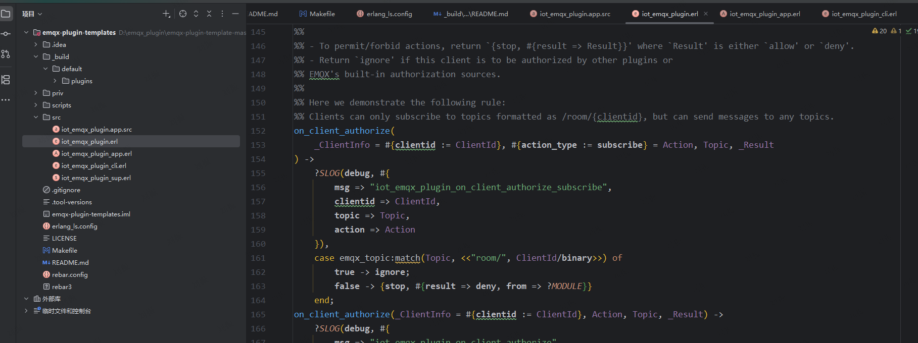Hide the project panel with minimize dash icon
Screen dimensions: 918x343
pos(235,14)
